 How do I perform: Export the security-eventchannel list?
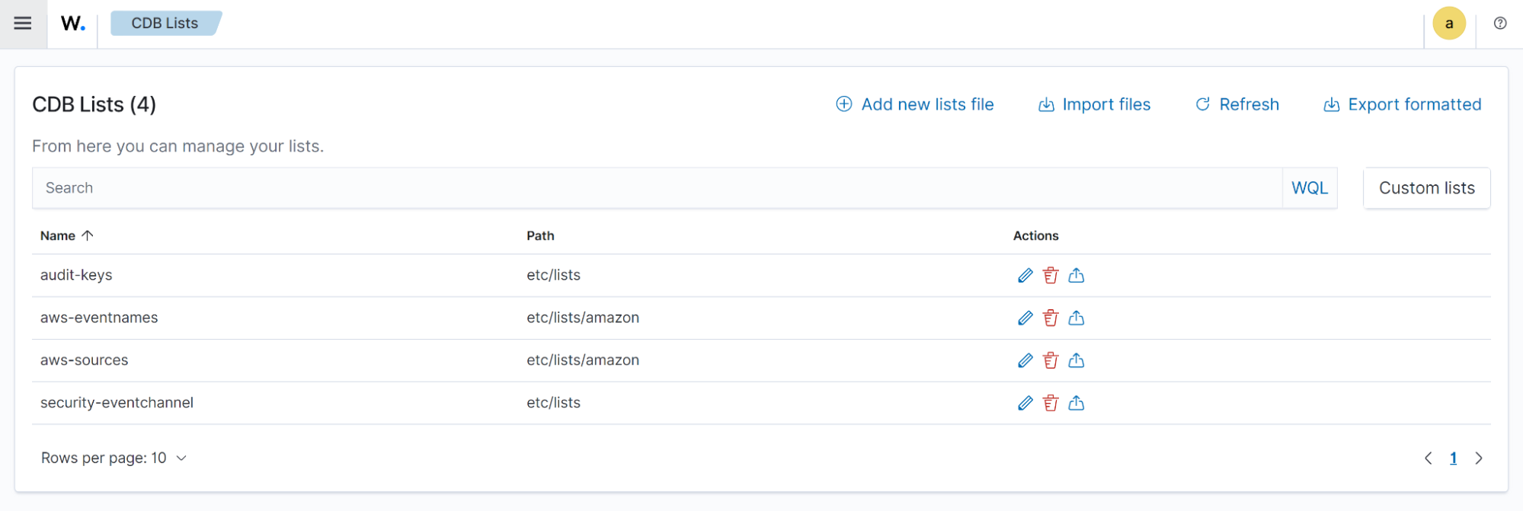(x=1076, y=404)
